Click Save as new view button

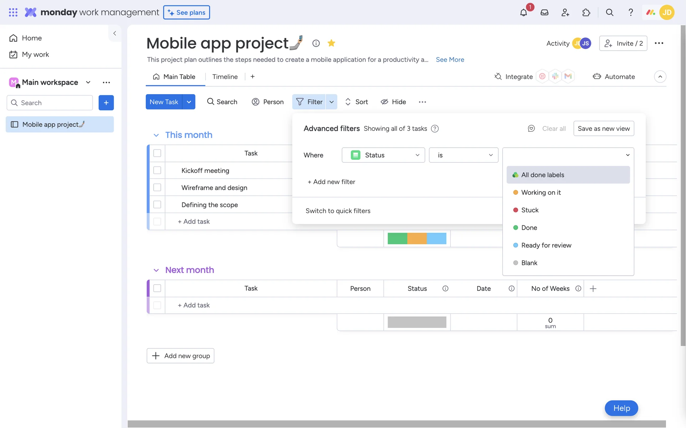(x=603, y=128)
